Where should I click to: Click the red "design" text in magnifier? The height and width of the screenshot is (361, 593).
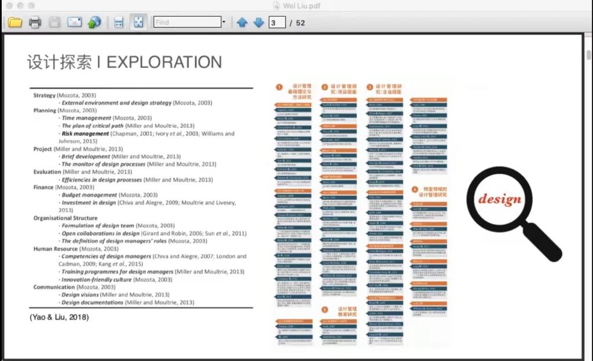pyautogui.click(x=499, y=199)
